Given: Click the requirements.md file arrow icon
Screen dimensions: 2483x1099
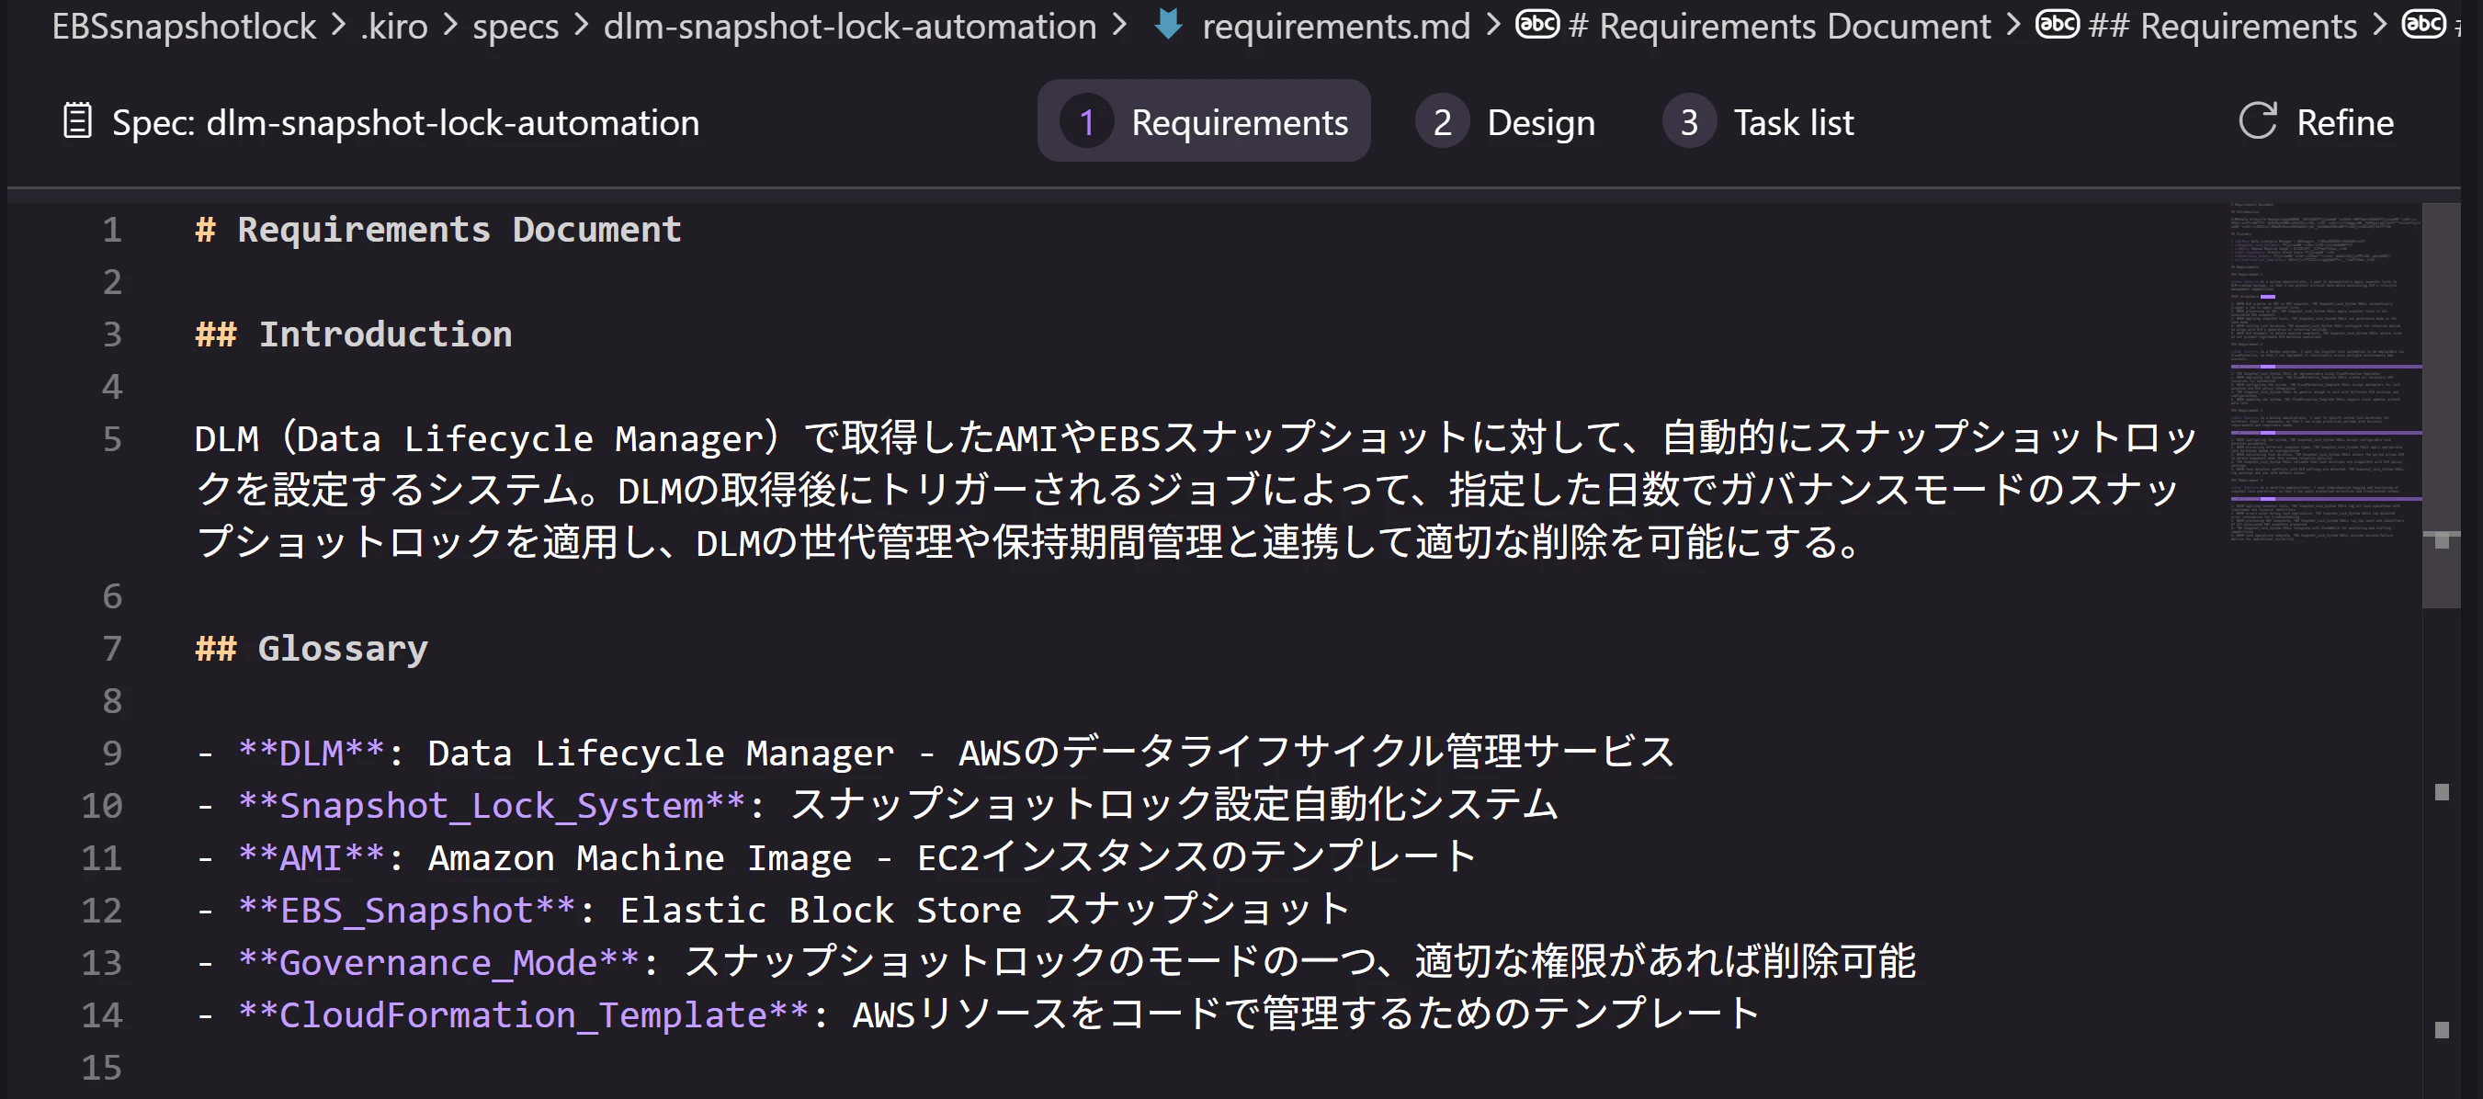Looking at the screenshot, I should pyautogui.click(x=1168, y=24).
